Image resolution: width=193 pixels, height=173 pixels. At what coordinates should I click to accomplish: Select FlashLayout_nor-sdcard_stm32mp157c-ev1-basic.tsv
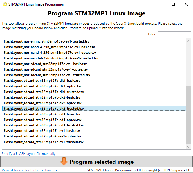click(94, 64)
